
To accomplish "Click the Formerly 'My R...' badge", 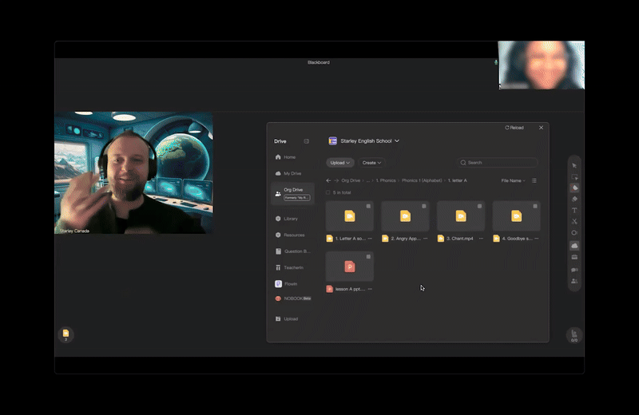I will (x=296, y=198).
